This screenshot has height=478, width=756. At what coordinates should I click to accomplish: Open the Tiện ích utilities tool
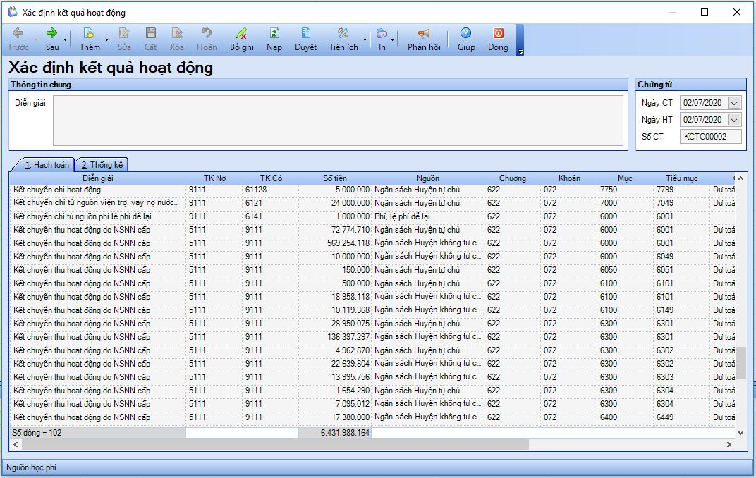343,39
